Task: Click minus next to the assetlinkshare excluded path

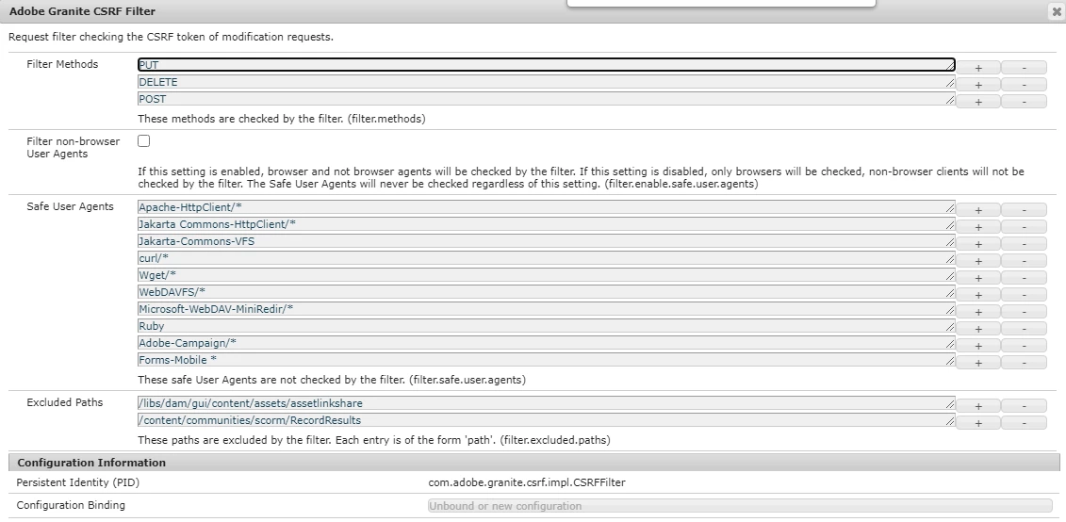Action: (1024, 406)
